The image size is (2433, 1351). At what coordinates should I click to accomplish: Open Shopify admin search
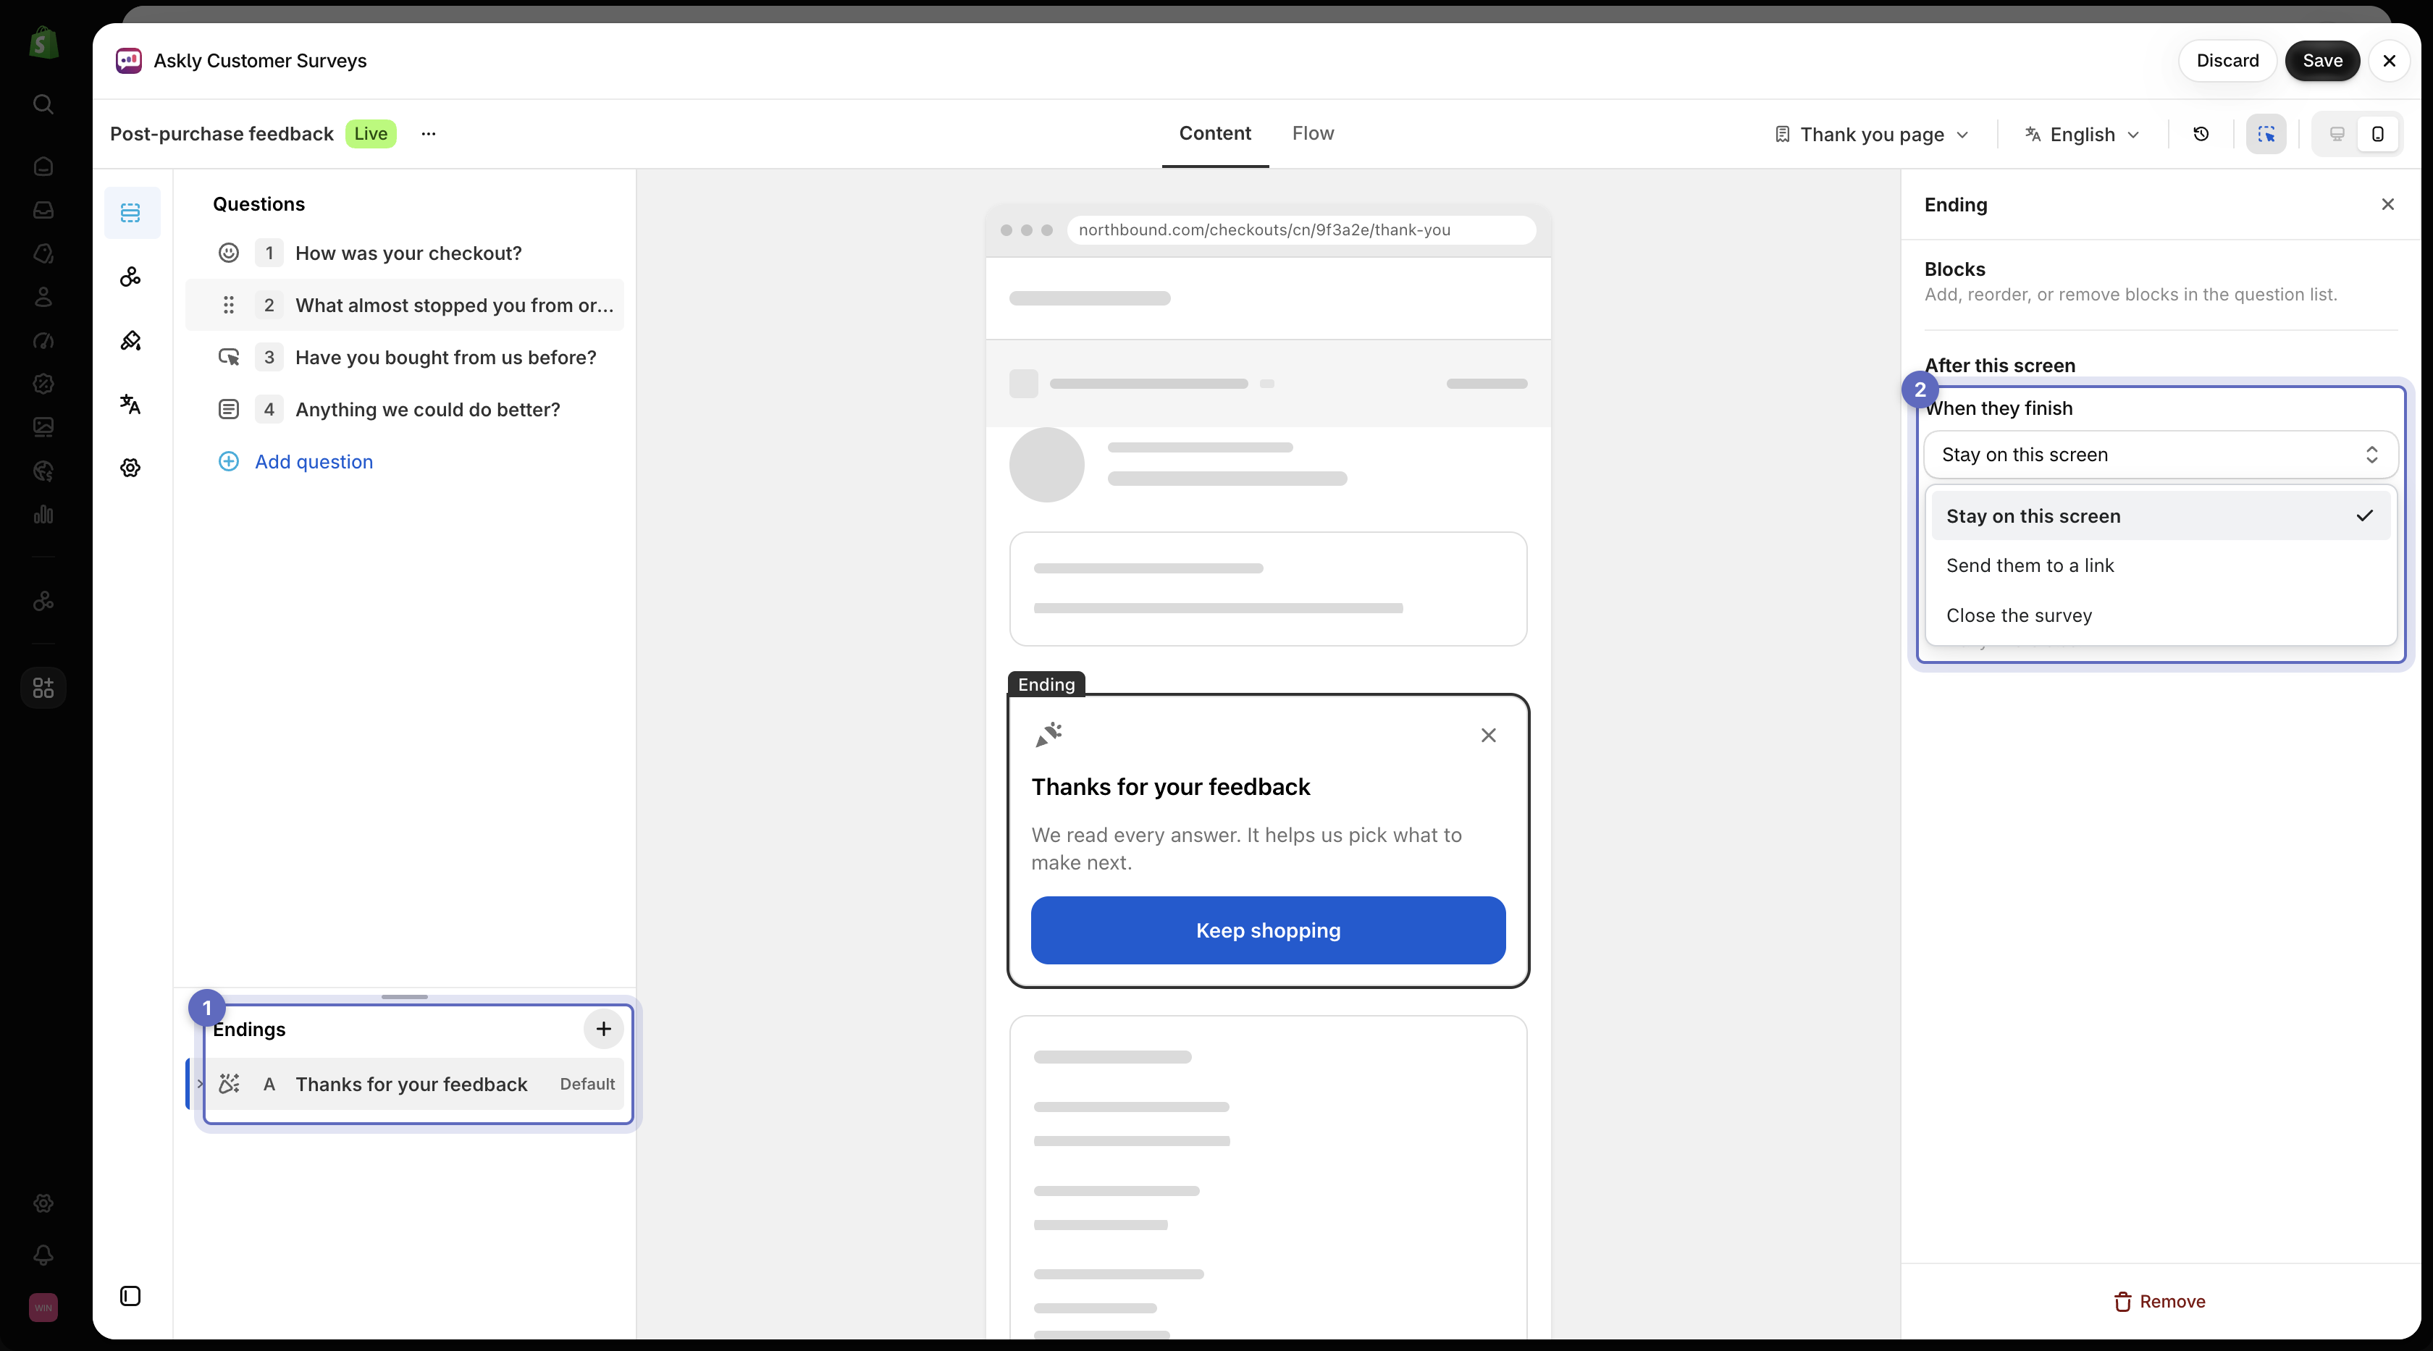[43, 104]
